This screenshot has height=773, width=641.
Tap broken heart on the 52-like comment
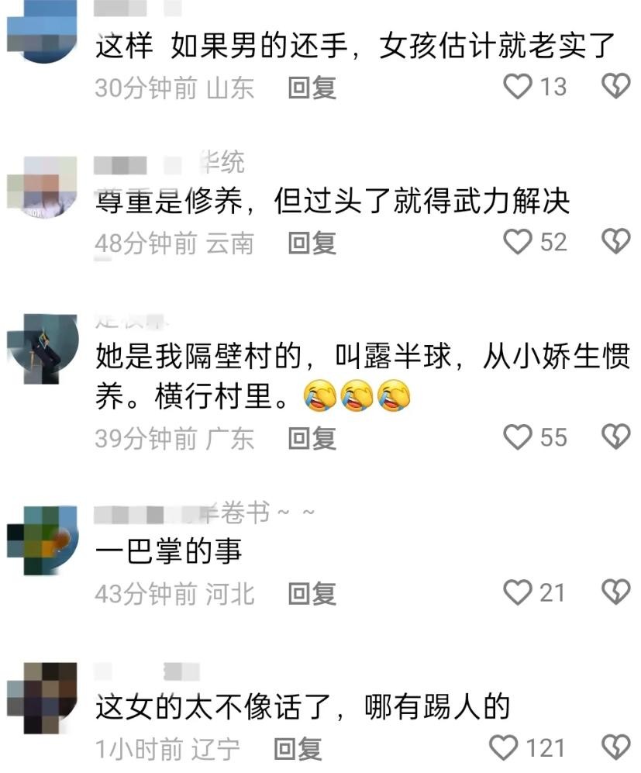[616, 242]
